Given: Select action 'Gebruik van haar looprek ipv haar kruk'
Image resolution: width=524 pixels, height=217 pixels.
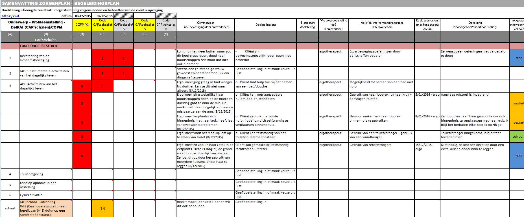Looking at the screenshot, I should pos(382,103).
